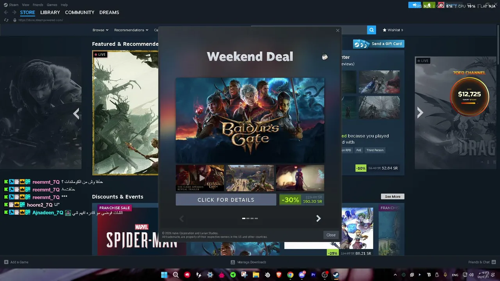Open Google Chrome from the taskbar

pos(290,275)
